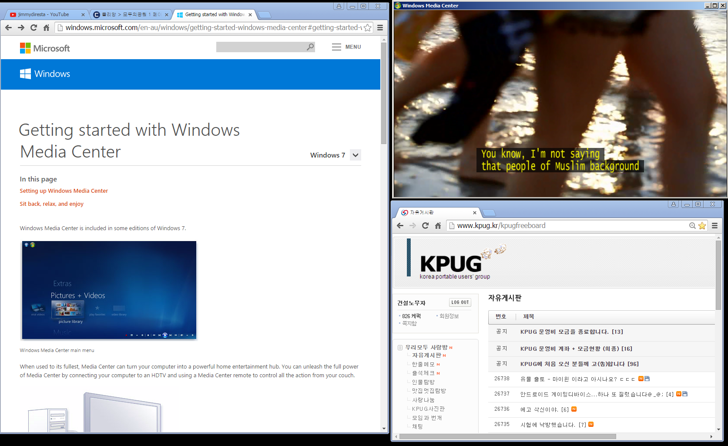The width and height of the screenshot is (728, 446).
Task: Open new tab in left Chrome window
Action: tap(265, 15)
